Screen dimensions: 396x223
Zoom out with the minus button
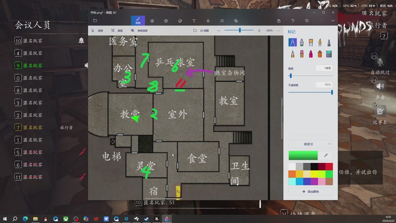(x=219, y=31)
